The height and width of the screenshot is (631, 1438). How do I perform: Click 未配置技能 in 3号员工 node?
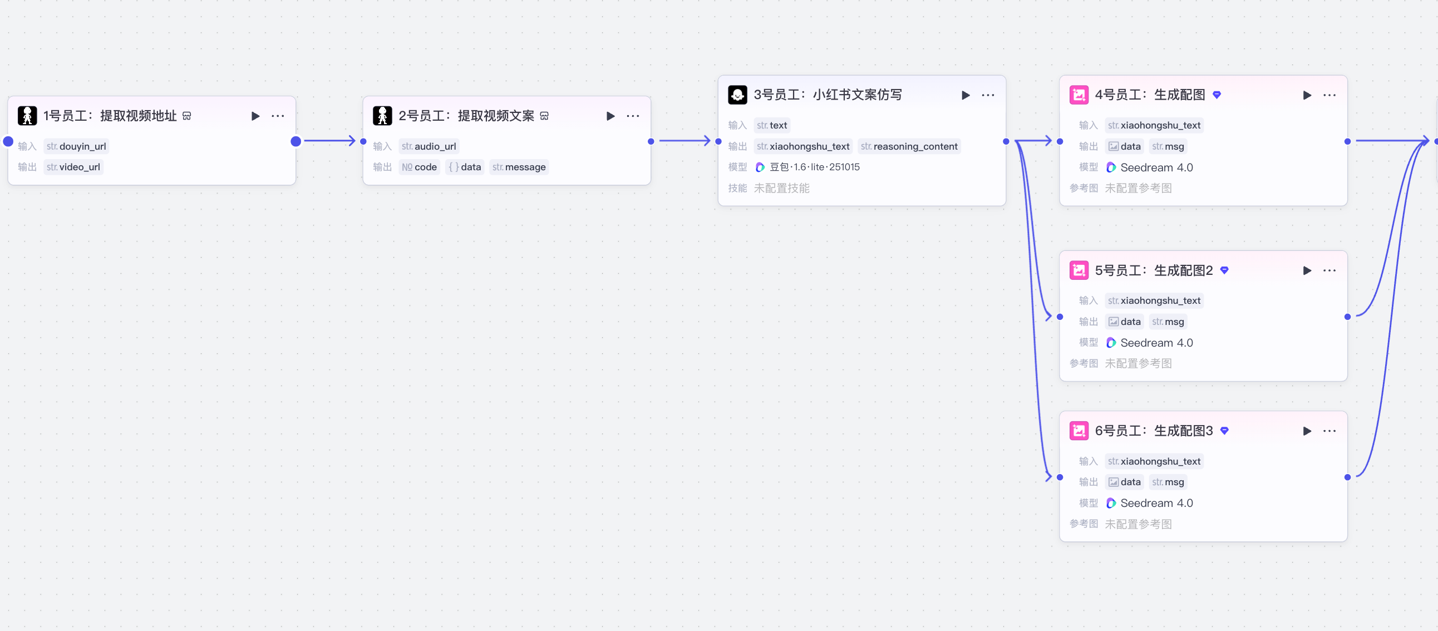(781, 188)
